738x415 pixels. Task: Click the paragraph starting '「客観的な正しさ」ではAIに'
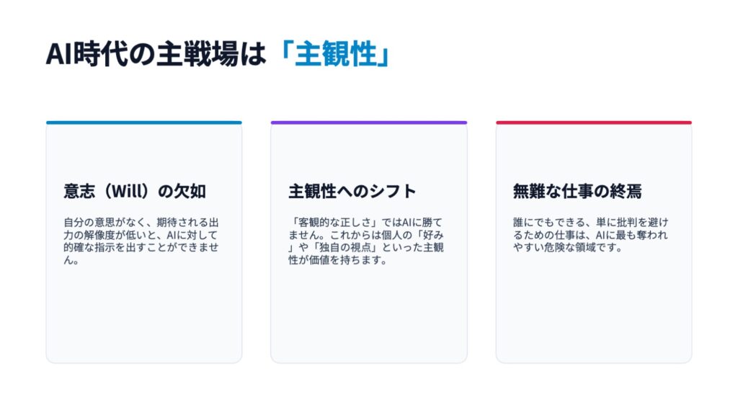click(365, 241)
